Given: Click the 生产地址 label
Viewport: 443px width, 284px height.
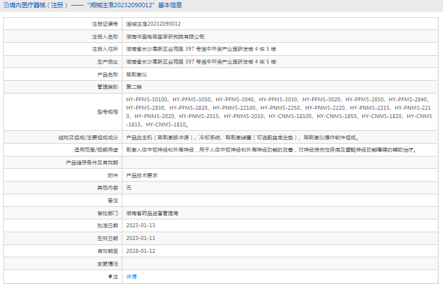Looking at the screenshot, I should point(107,62).
